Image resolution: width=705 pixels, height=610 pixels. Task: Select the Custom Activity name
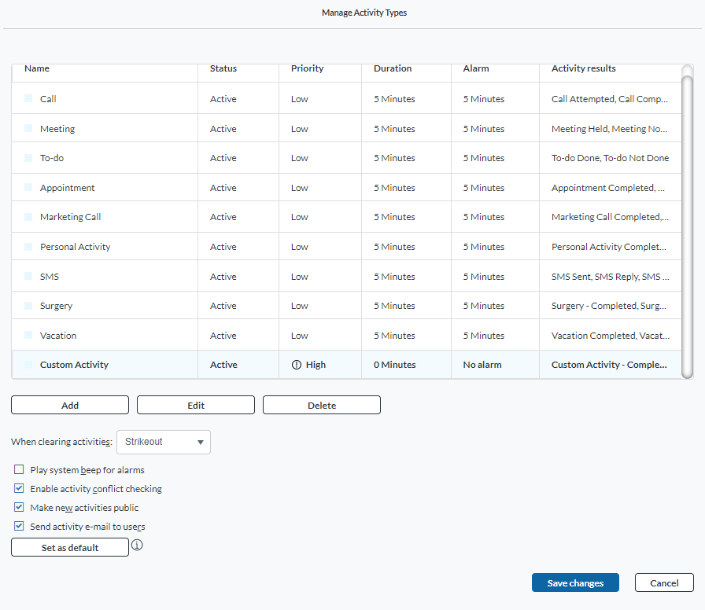coord(74,365)
